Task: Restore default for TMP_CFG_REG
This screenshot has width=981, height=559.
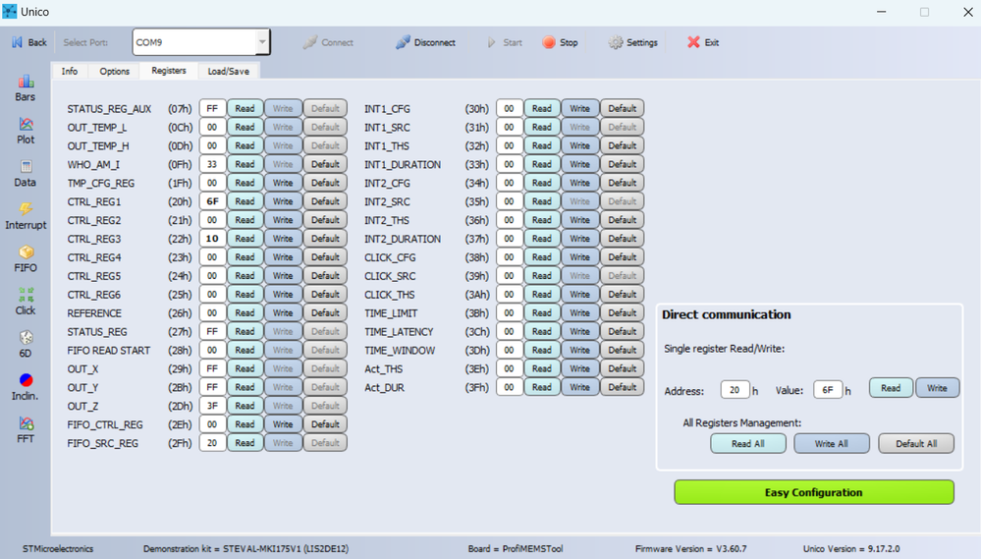Action: (325, 183)
